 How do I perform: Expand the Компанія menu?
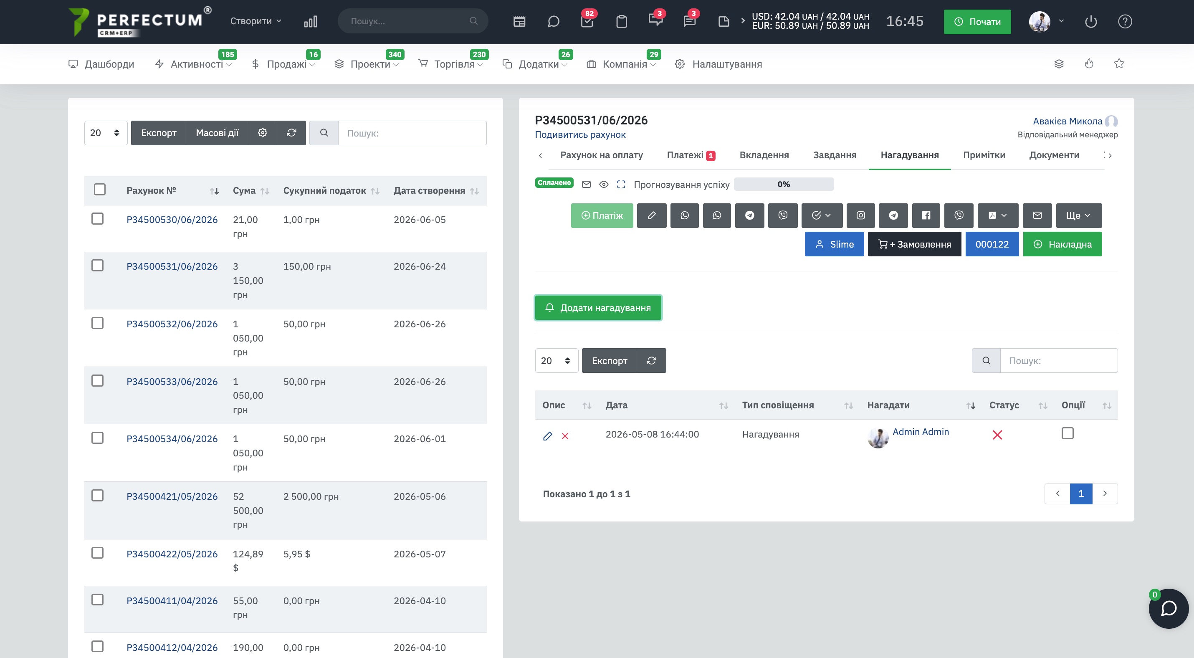pyautogui.click(x=621, y=64)
